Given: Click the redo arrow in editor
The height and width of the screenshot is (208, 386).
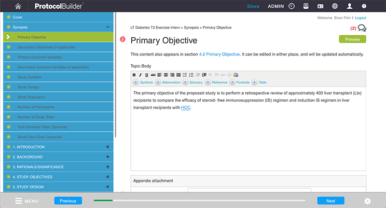Looking at the screenshot, I should (217, 75).
